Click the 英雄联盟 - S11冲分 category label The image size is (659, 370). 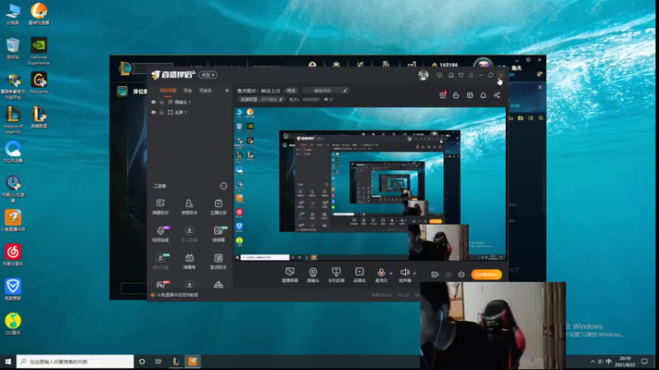(x=258, y=99)
